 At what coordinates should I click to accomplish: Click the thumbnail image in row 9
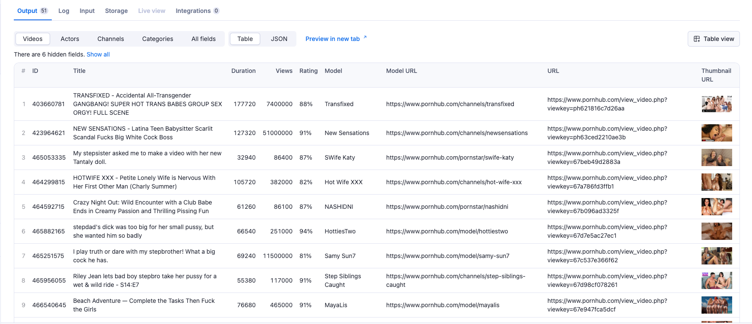pos(717,305)
